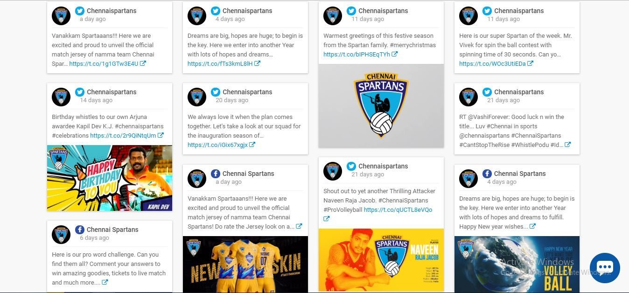View the Chennai Spartans logo image
Viewport: 629px width, 293px height.
(x=381, y=106)
